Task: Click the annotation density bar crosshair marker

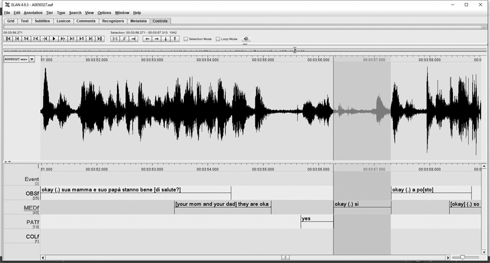Action: [x=295, y=50]
